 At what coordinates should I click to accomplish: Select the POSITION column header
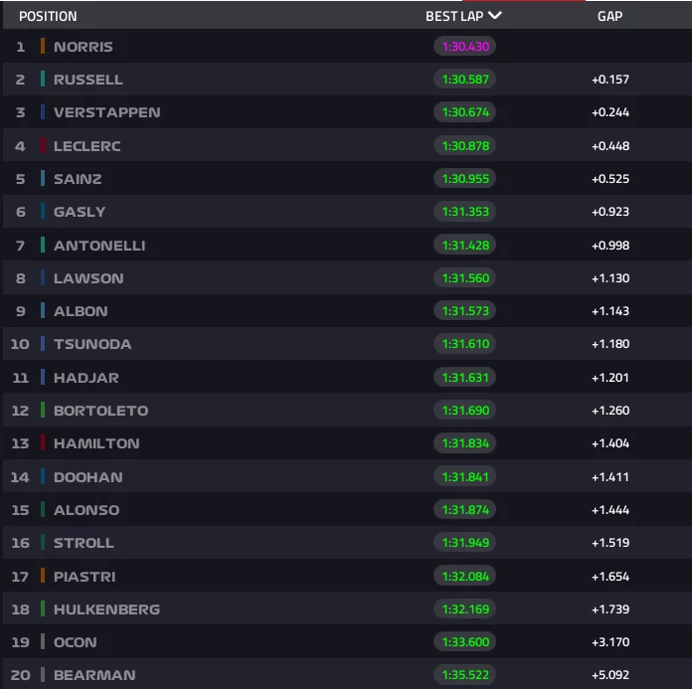point(48,16)
